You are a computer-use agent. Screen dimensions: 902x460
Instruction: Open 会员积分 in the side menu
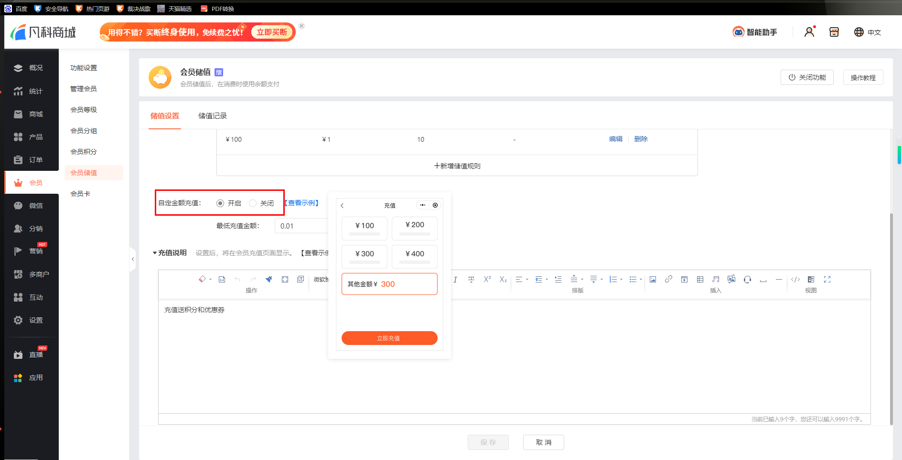pos(84,152)
